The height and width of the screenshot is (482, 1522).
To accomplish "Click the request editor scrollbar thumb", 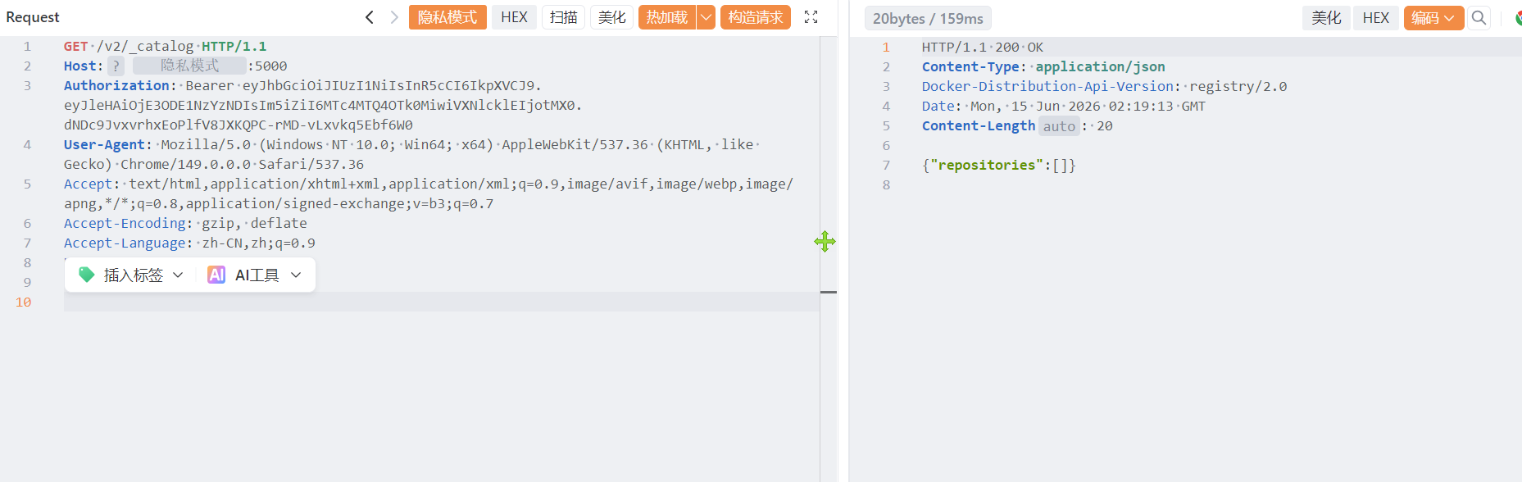I will pos(829,292).
